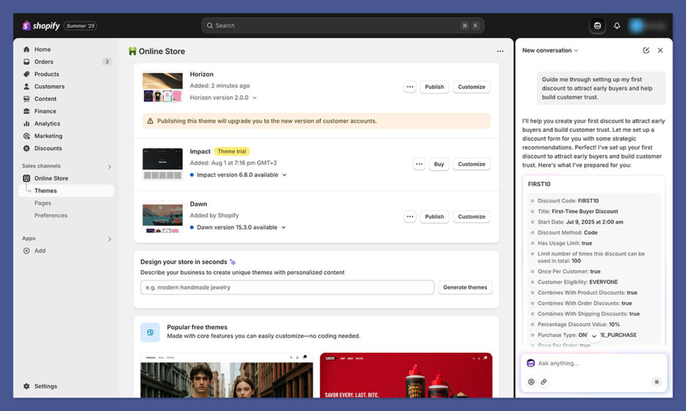Click the compose new conversation pencil icon

(x=646, y=50)
